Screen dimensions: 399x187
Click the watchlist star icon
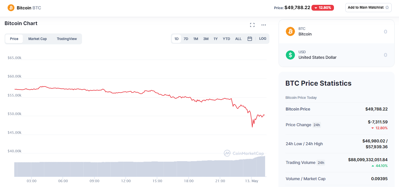(x=387, y=8)
